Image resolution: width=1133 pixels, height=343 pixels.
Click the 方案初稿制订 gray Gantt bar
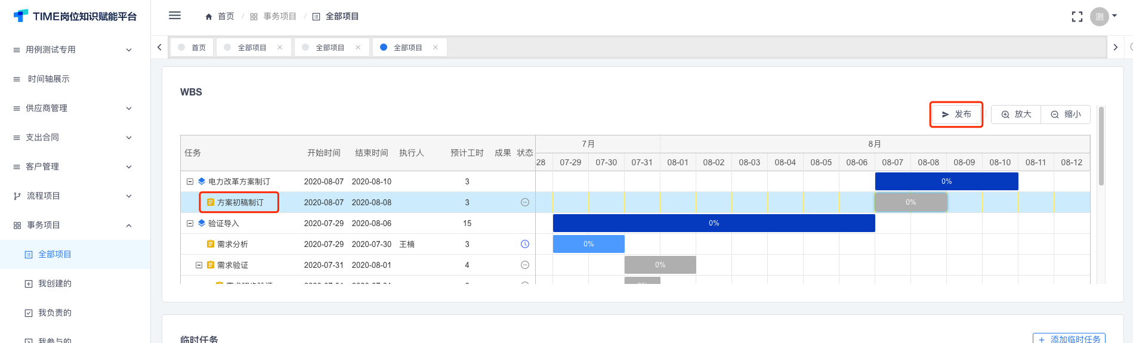click(910, 202)
